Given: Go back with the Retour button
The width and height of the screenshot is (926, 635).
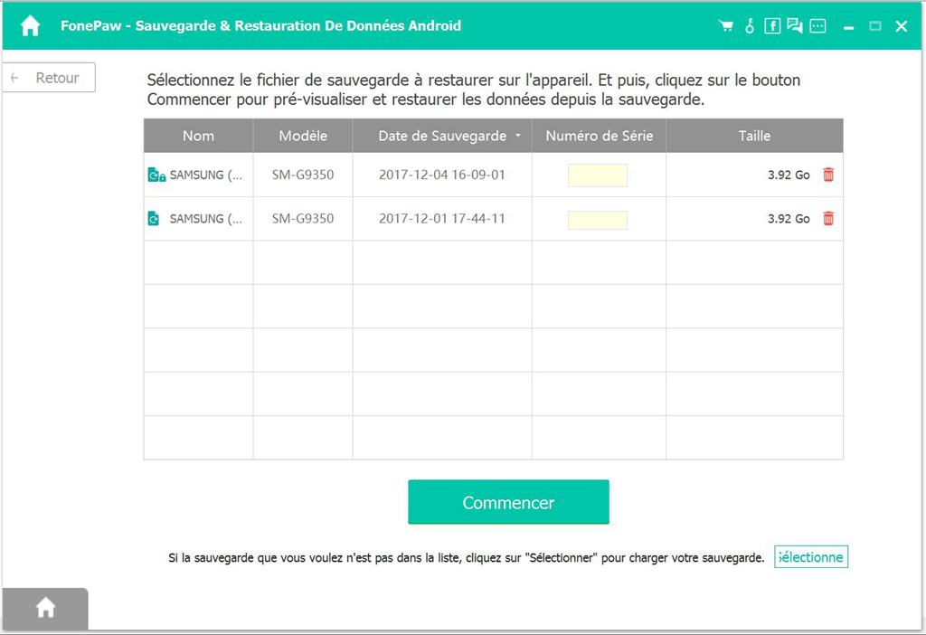Looking at the screenshot, I should [49, 78].
